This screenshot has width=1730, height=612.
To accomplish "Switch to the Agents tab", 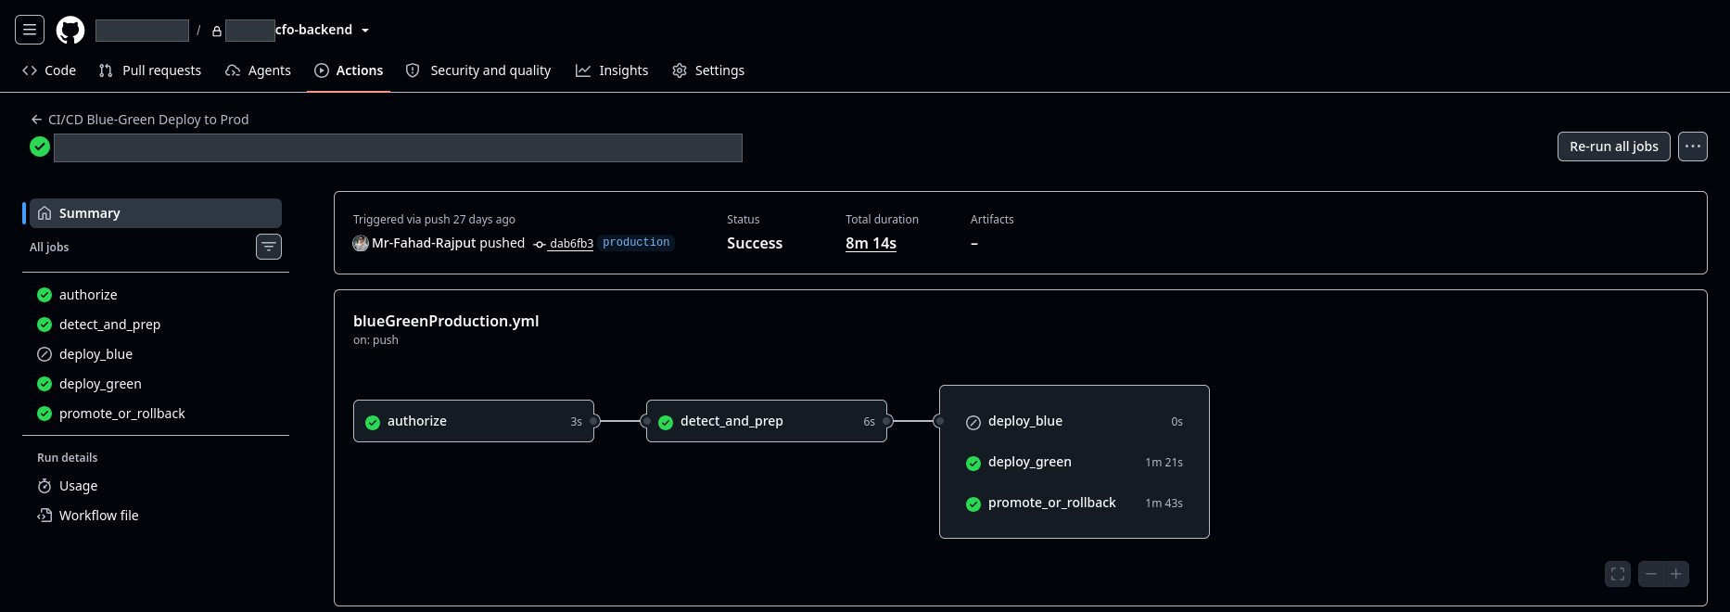I will coord(258,70).
